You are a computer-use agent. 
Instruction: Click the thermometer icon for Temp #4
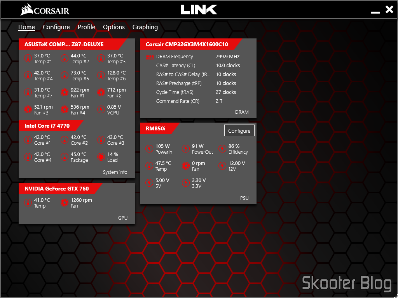[28, 76]
